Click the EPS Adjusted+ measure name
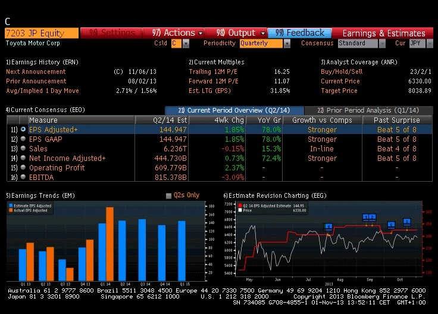 [54, 130]
